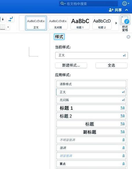Click the share (共享) person icon
Screen dimensions: 132x169
point(111,10)
